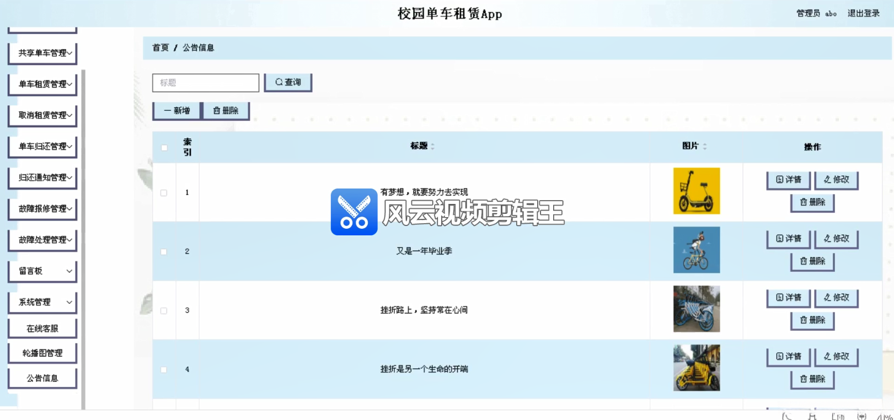The height and width of the screenshot is (420, 894).
Task: Open 详情 for 又是一年毕业季
Action: pyautogui.click(x=789, y=239)
